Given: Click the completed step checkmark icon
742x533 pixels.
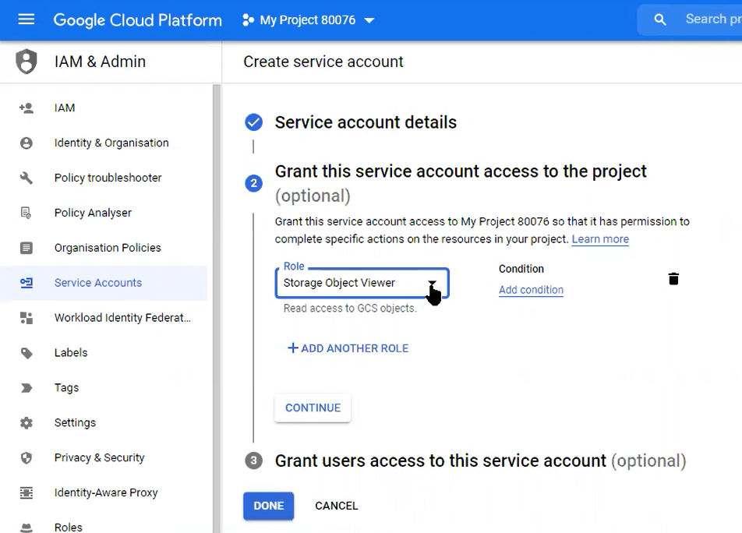Looking at the screenshot, I should point(253,122).
